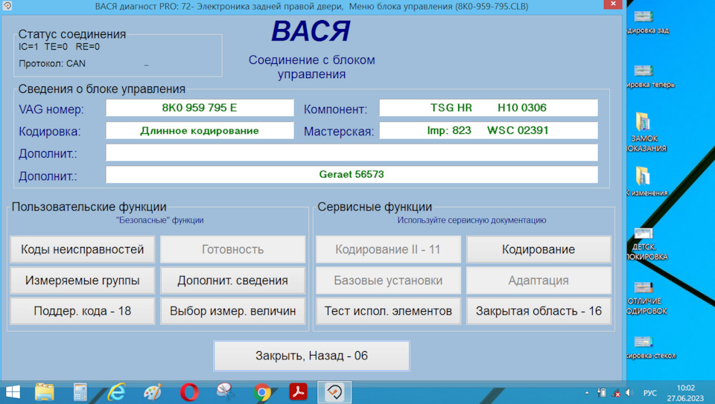This screenshot has height=404, width=715.
Task: Click the Базовые установки button
Action: click(388, 280)
